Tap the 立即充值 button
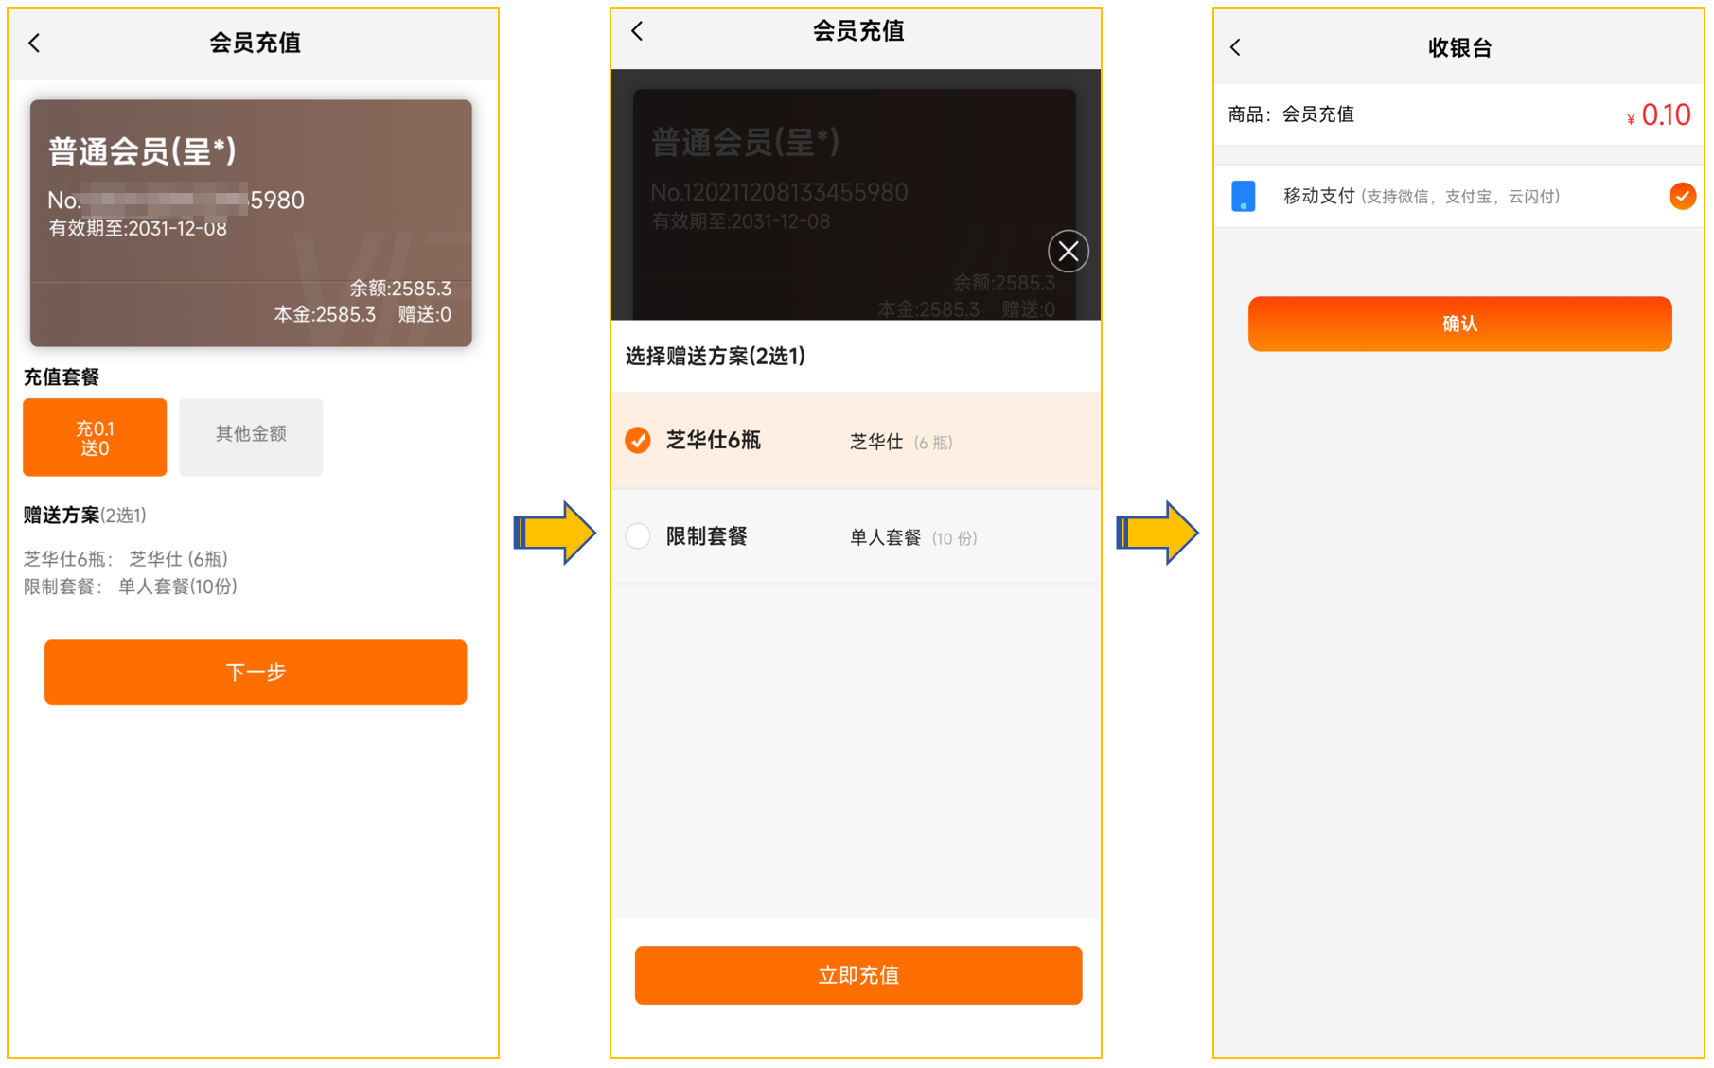 tap(858, 974)
